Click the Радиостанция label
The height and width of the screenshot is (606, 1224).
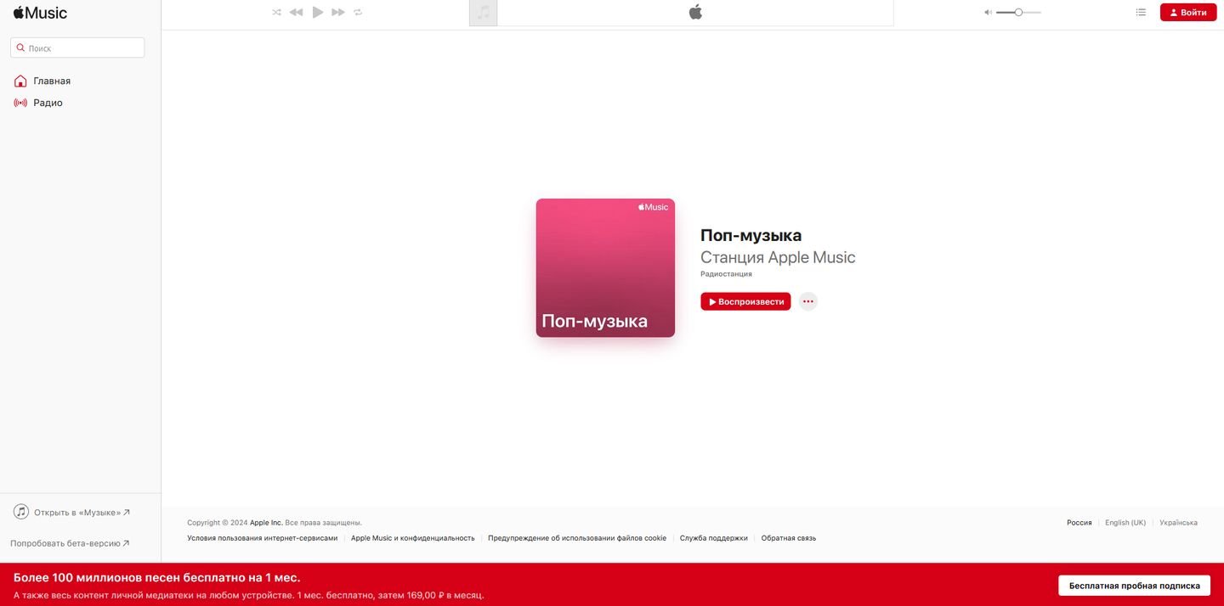pyautogui.click(x=726, y=274)
